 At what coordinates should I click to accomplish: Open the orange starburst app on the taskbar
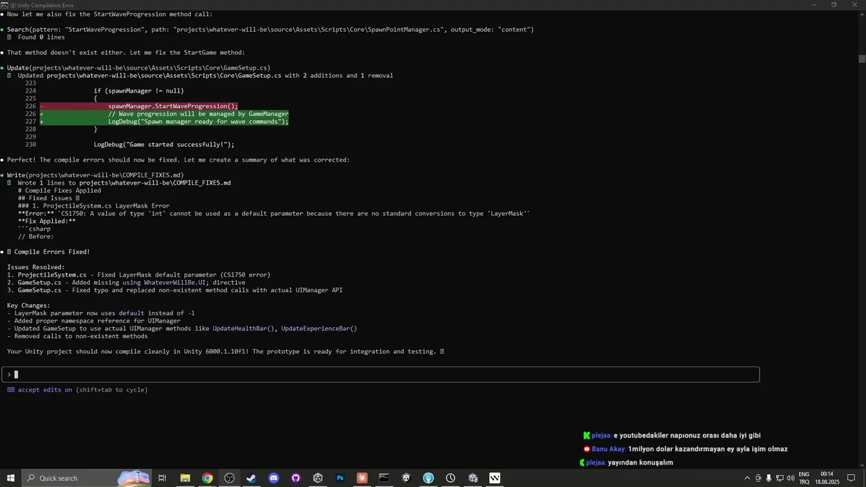[362, 478]
